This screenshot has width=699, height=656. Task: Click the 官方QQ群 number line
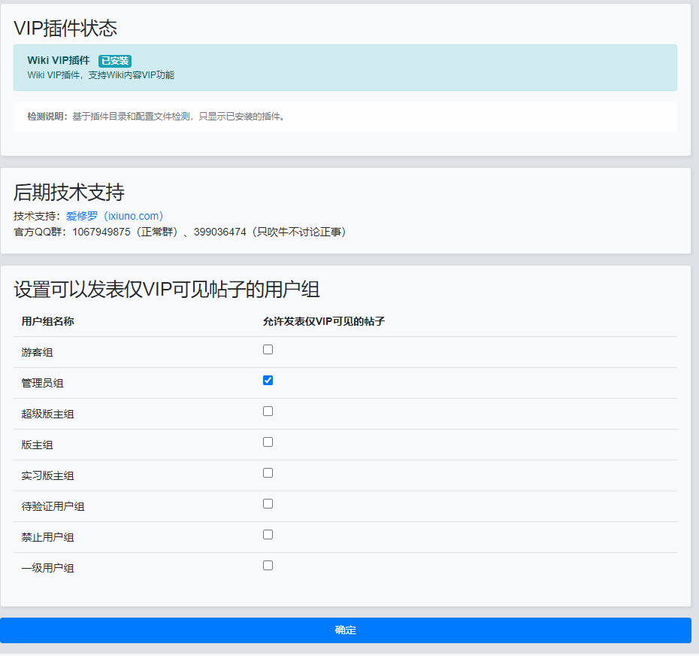tap(180, 232)
